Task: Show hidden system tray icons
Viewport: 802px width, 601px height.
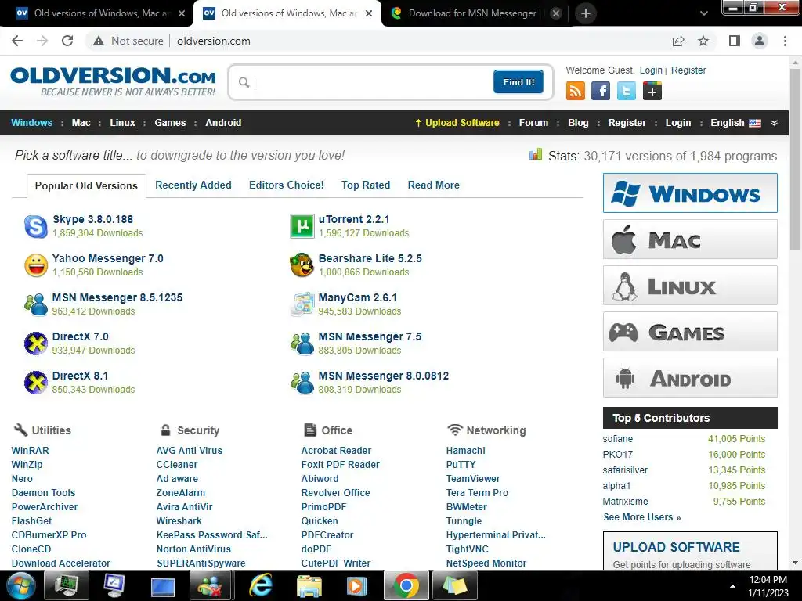Action: tap(732, 586)
